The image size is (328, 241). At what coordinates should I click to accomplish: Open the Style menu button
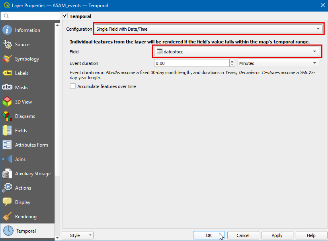tap(78, 235)
